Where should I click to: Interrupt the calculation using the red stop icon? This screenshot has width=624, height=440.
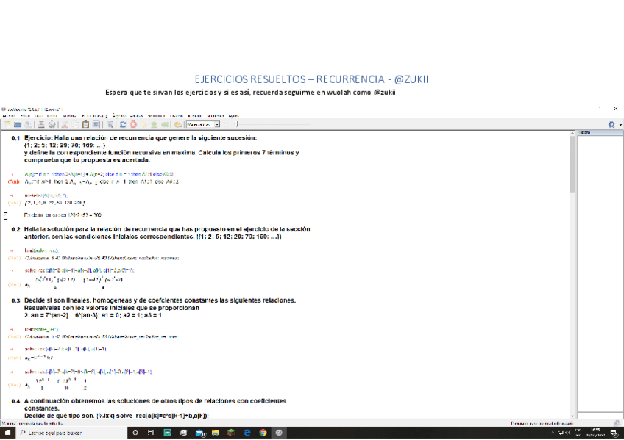133,124
